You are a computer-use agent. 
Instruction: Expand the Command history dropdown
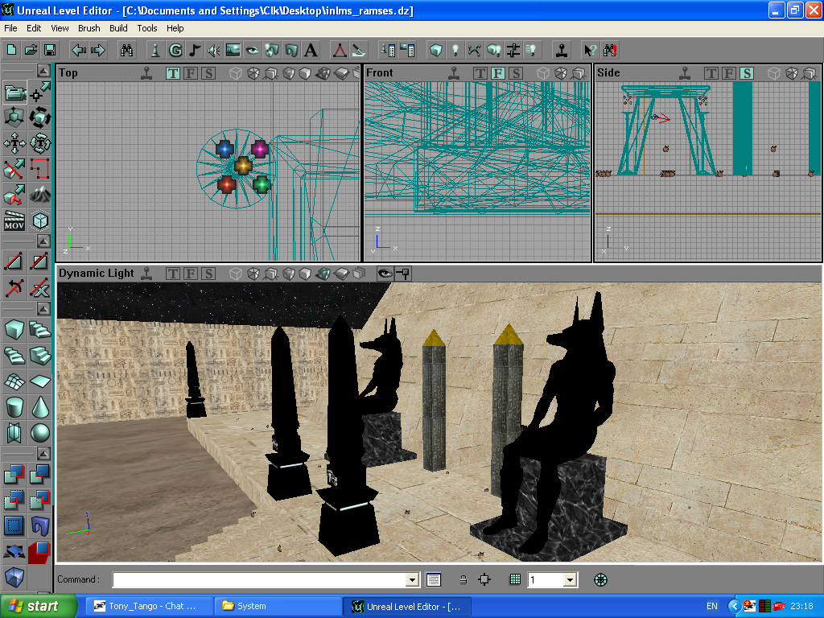[413, 580]
